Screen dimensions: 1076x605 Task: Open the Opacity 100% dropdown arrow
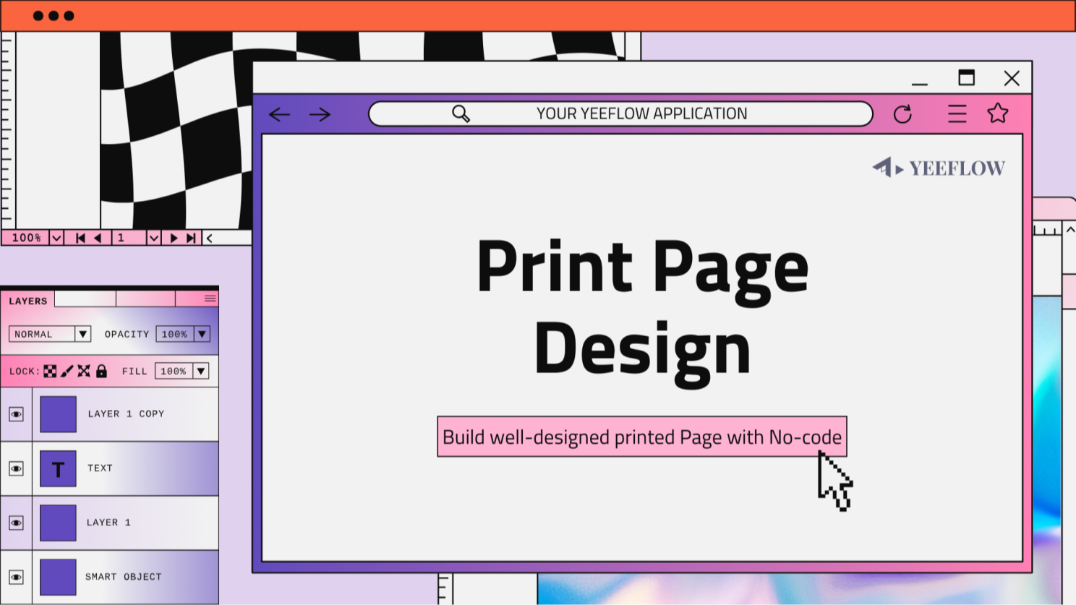coord(202,334)
